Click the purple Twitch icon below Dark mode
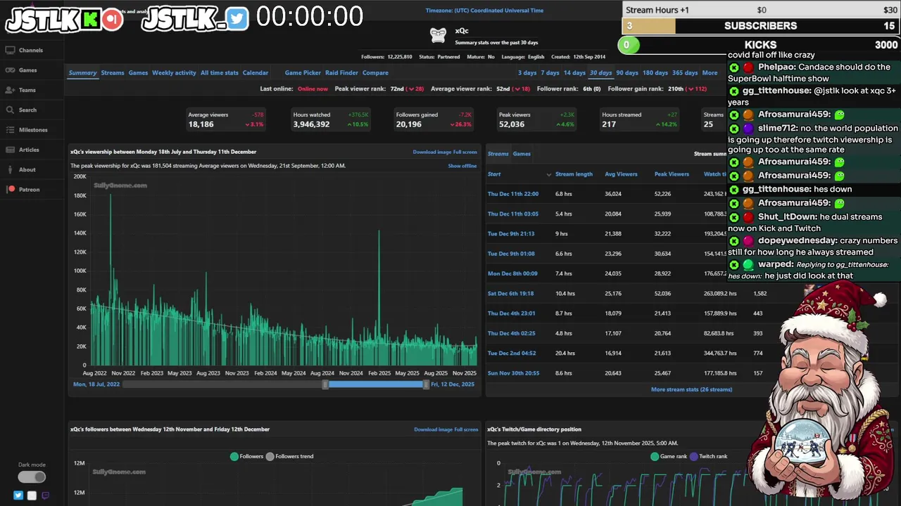Image resolution: width=901 pixels, height=506 pixels. [45, 495]
